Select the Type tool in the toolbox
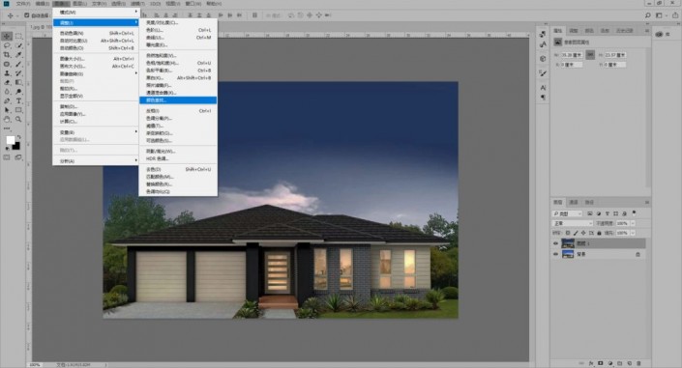Image resolution: width=682 pixels, height=368 pixels. click(18, 100)
